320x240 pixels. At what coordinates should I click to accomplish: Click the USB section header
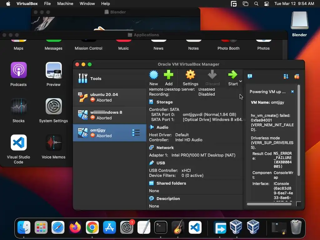pos(161,163)
